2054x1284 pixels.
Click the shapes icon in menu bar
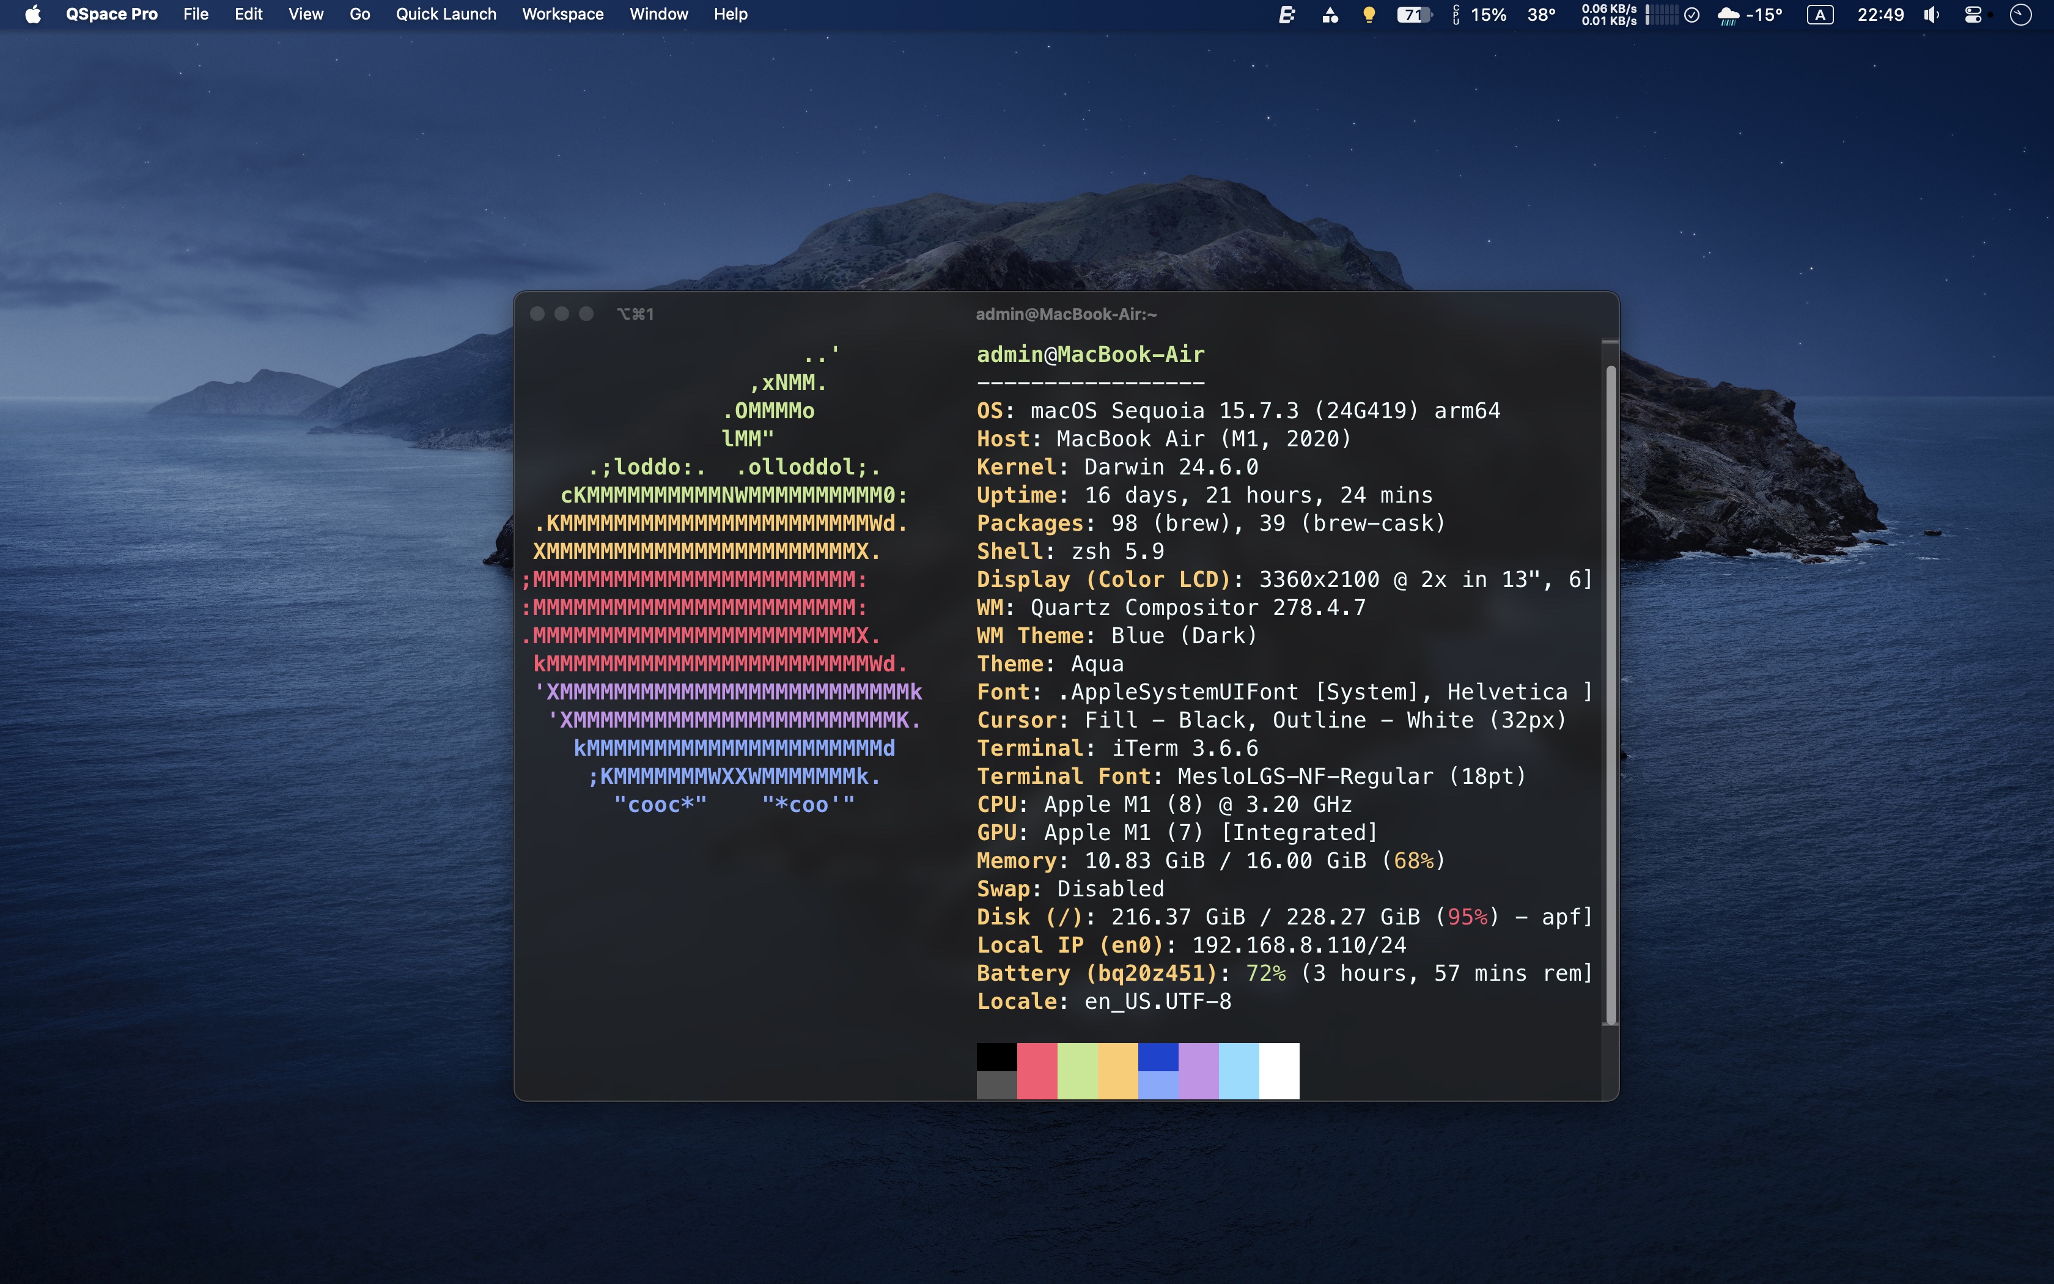tap(1330, 15)
